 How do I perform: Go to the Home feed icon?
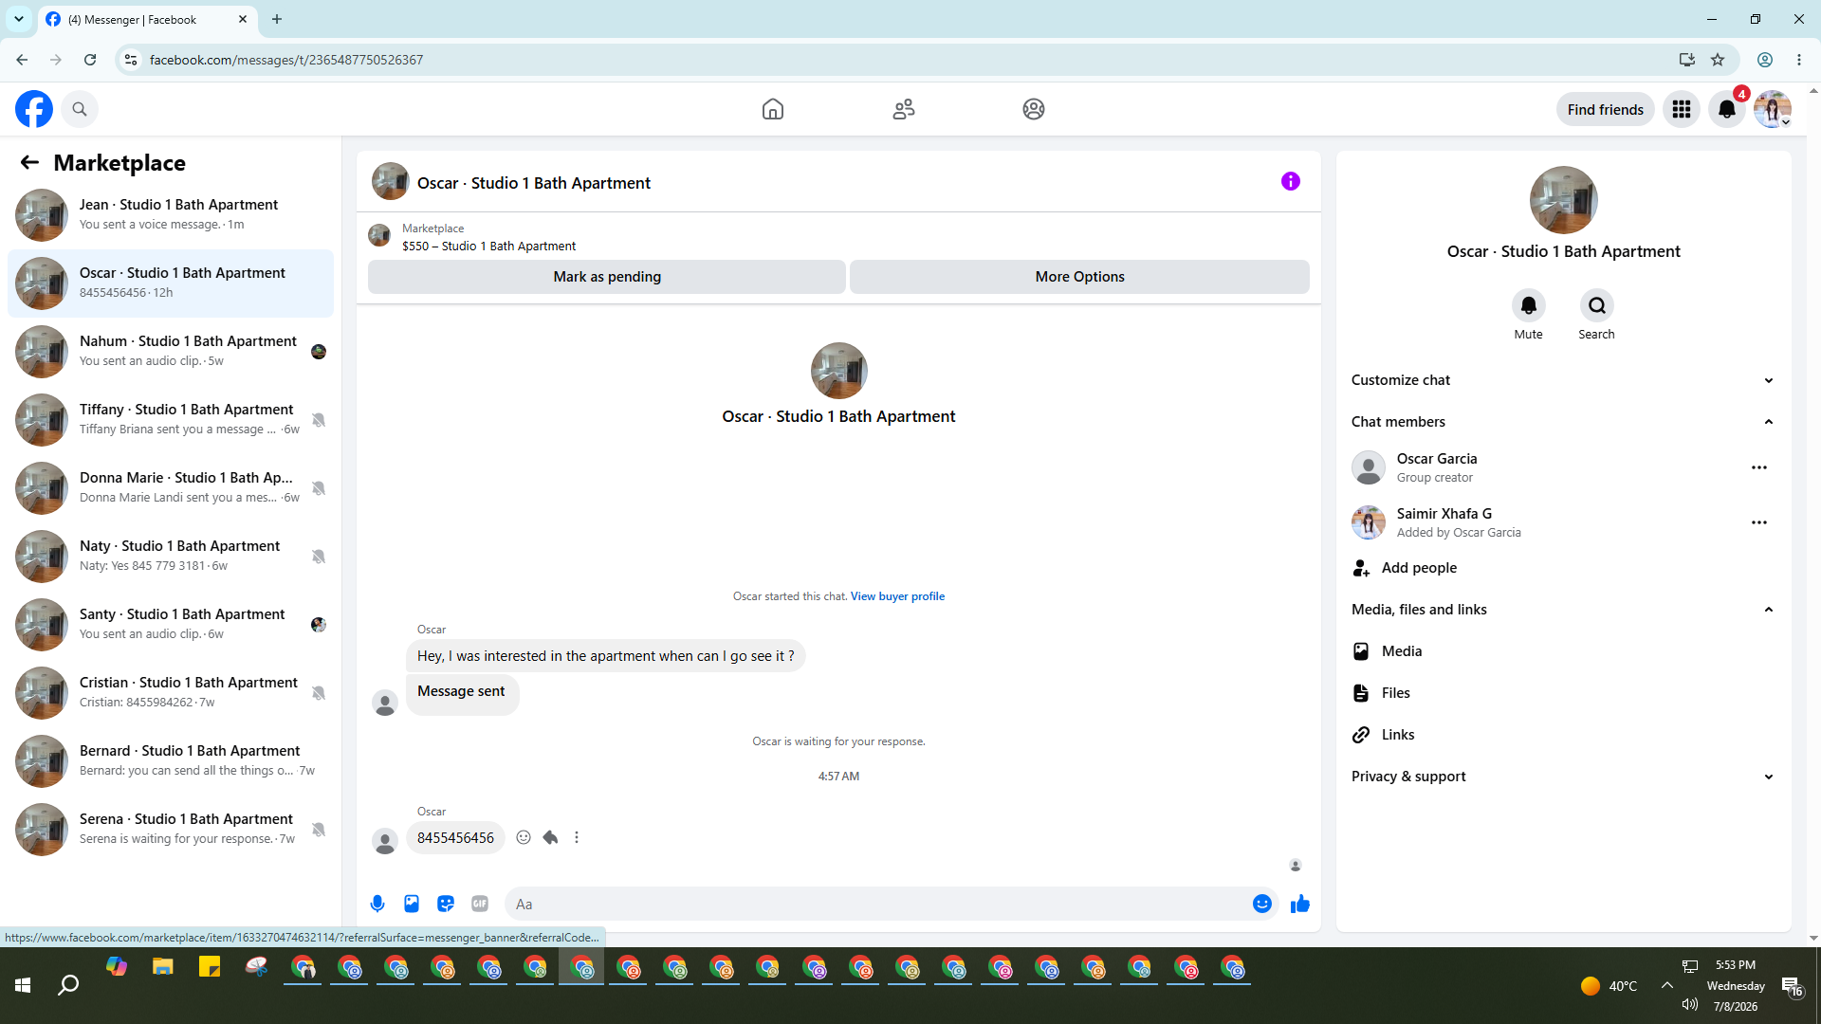773,109
